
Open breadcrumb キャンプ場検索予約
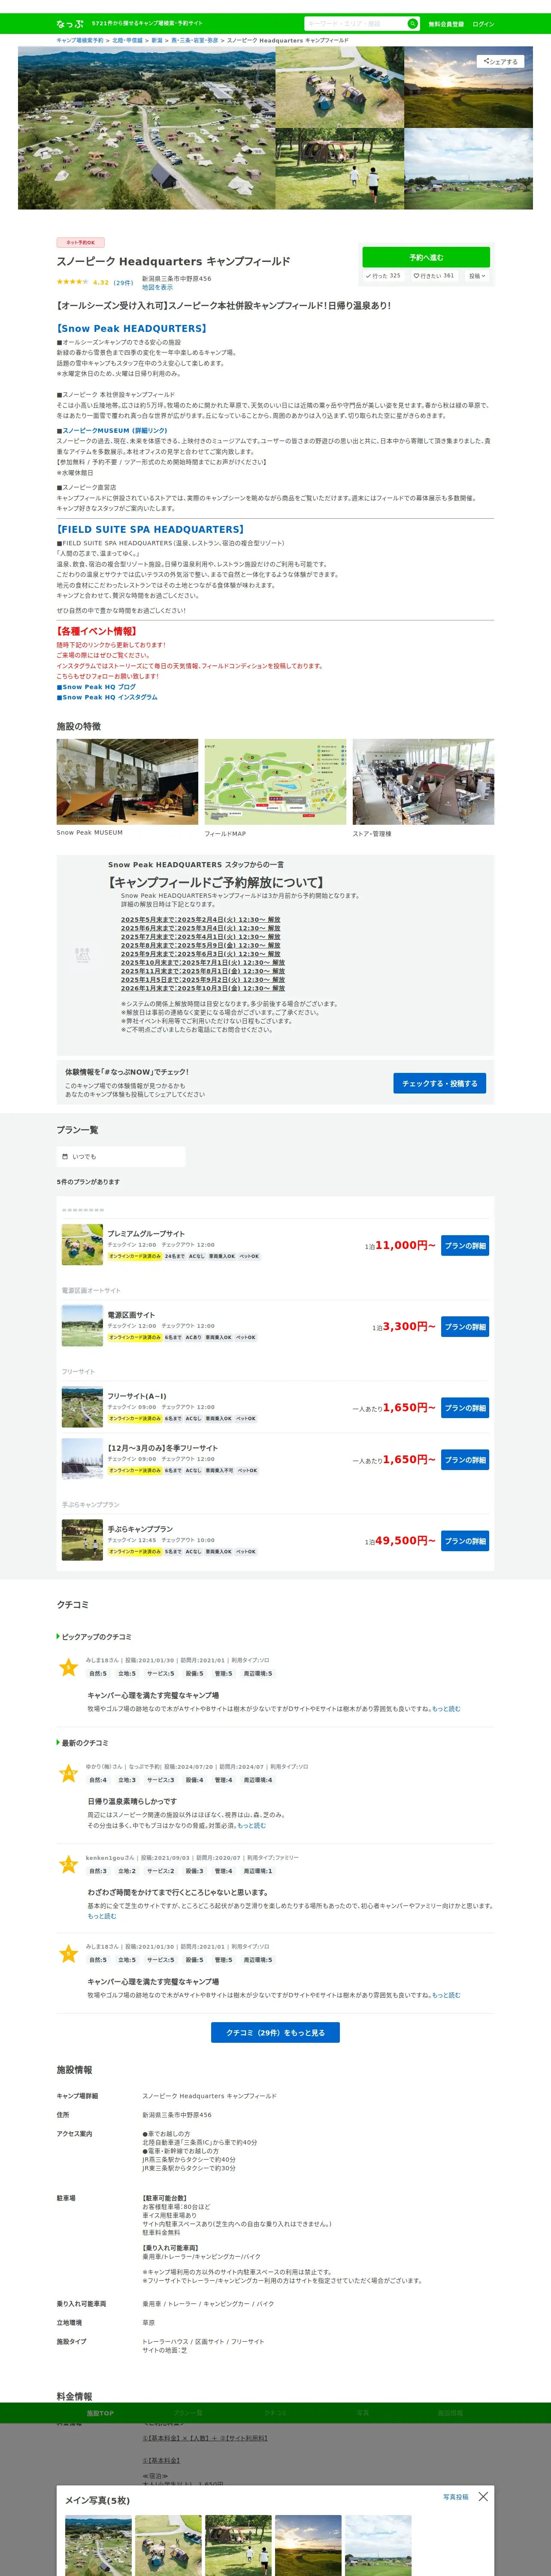click(80, 41)
